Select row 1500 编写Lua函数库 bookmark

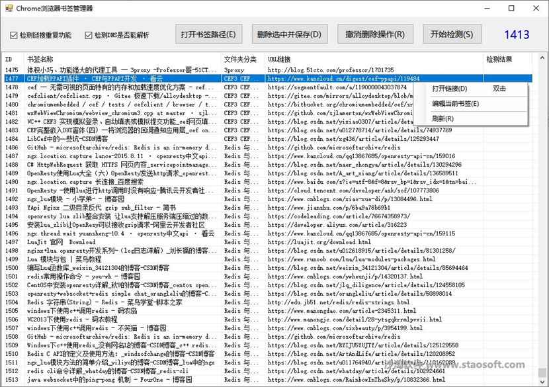tap(267, 268)
